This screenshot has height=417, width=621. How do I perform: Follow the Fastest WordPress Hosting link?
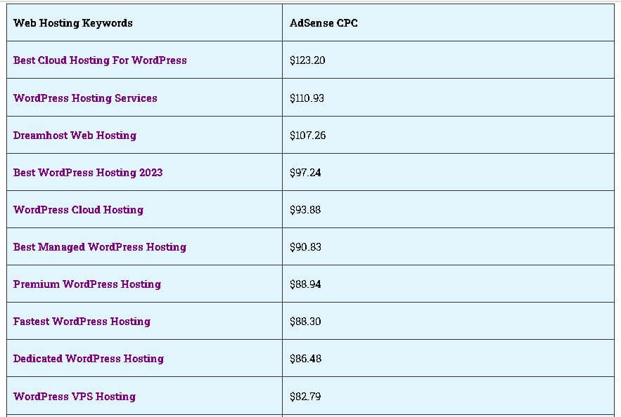[82, 322]
